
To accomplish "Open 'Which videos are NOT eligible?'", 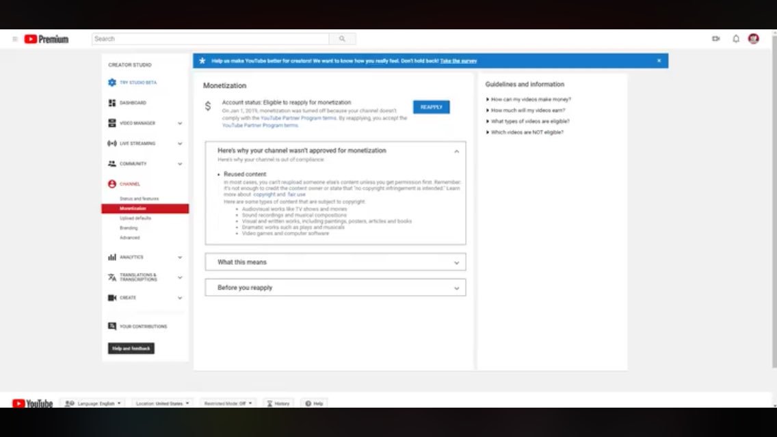I will [527, 132].
